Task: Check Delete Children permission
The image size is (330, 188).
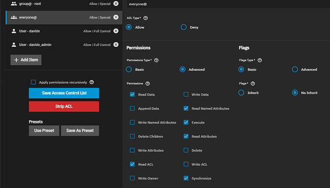Action: (x=132, y=136)
